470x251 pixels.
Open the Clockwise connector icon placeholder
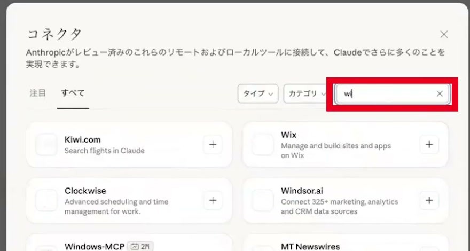[46, 200]
